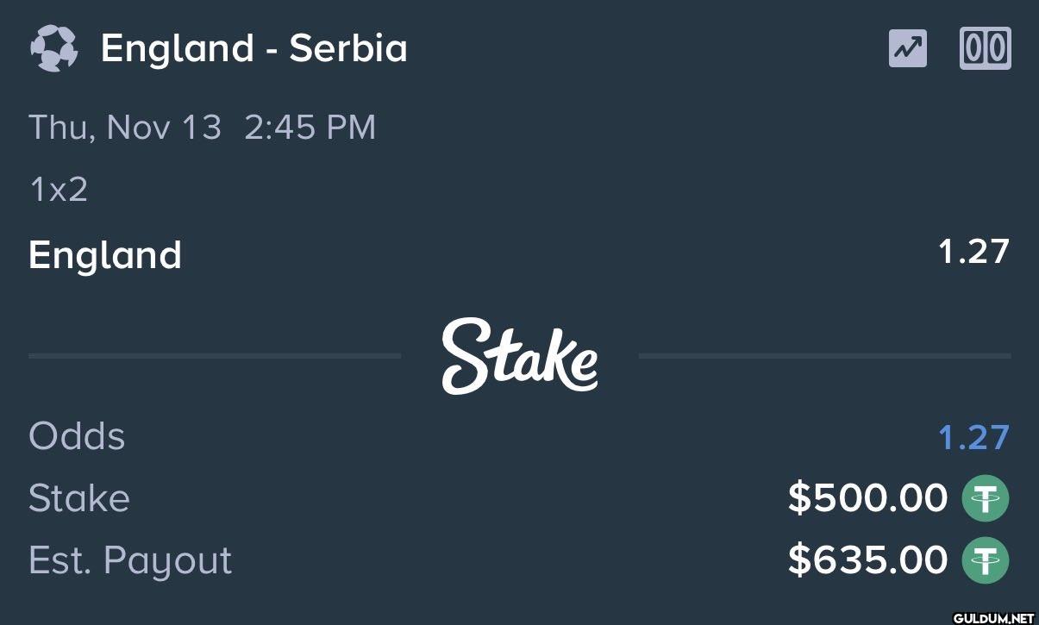
Task: Click the GULDUM.NET watermark
Action: tap(993, 617)
